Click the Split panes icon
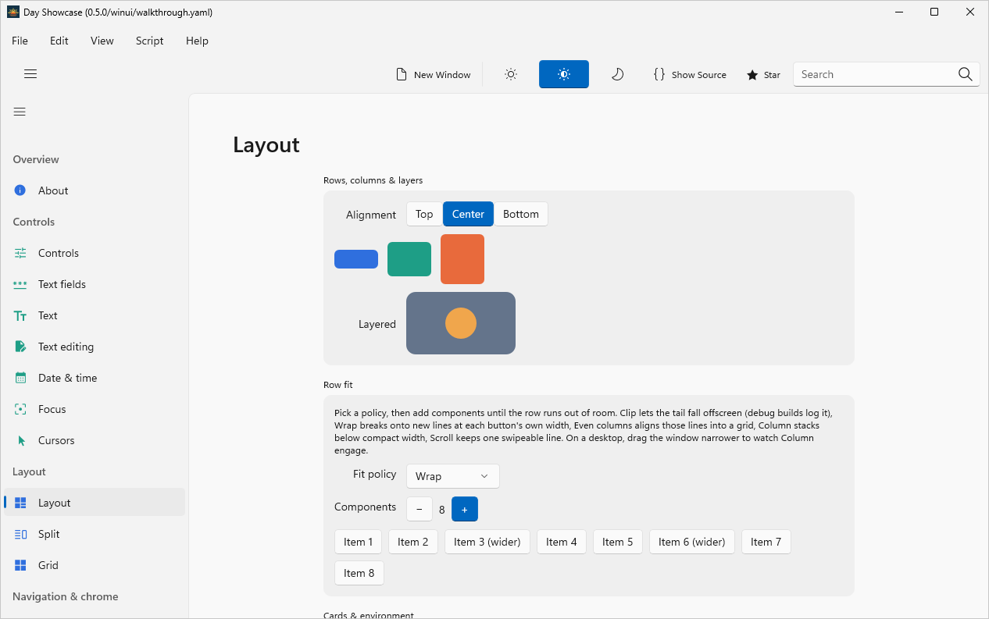989x619 pixels. [x=20, y=534]
